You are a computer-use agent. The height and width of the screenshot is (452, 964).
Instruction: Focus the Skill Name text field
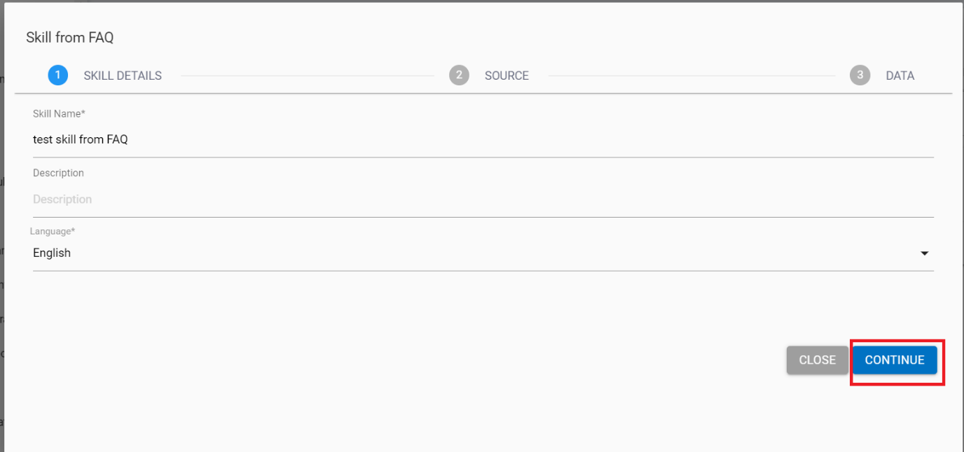483,139
